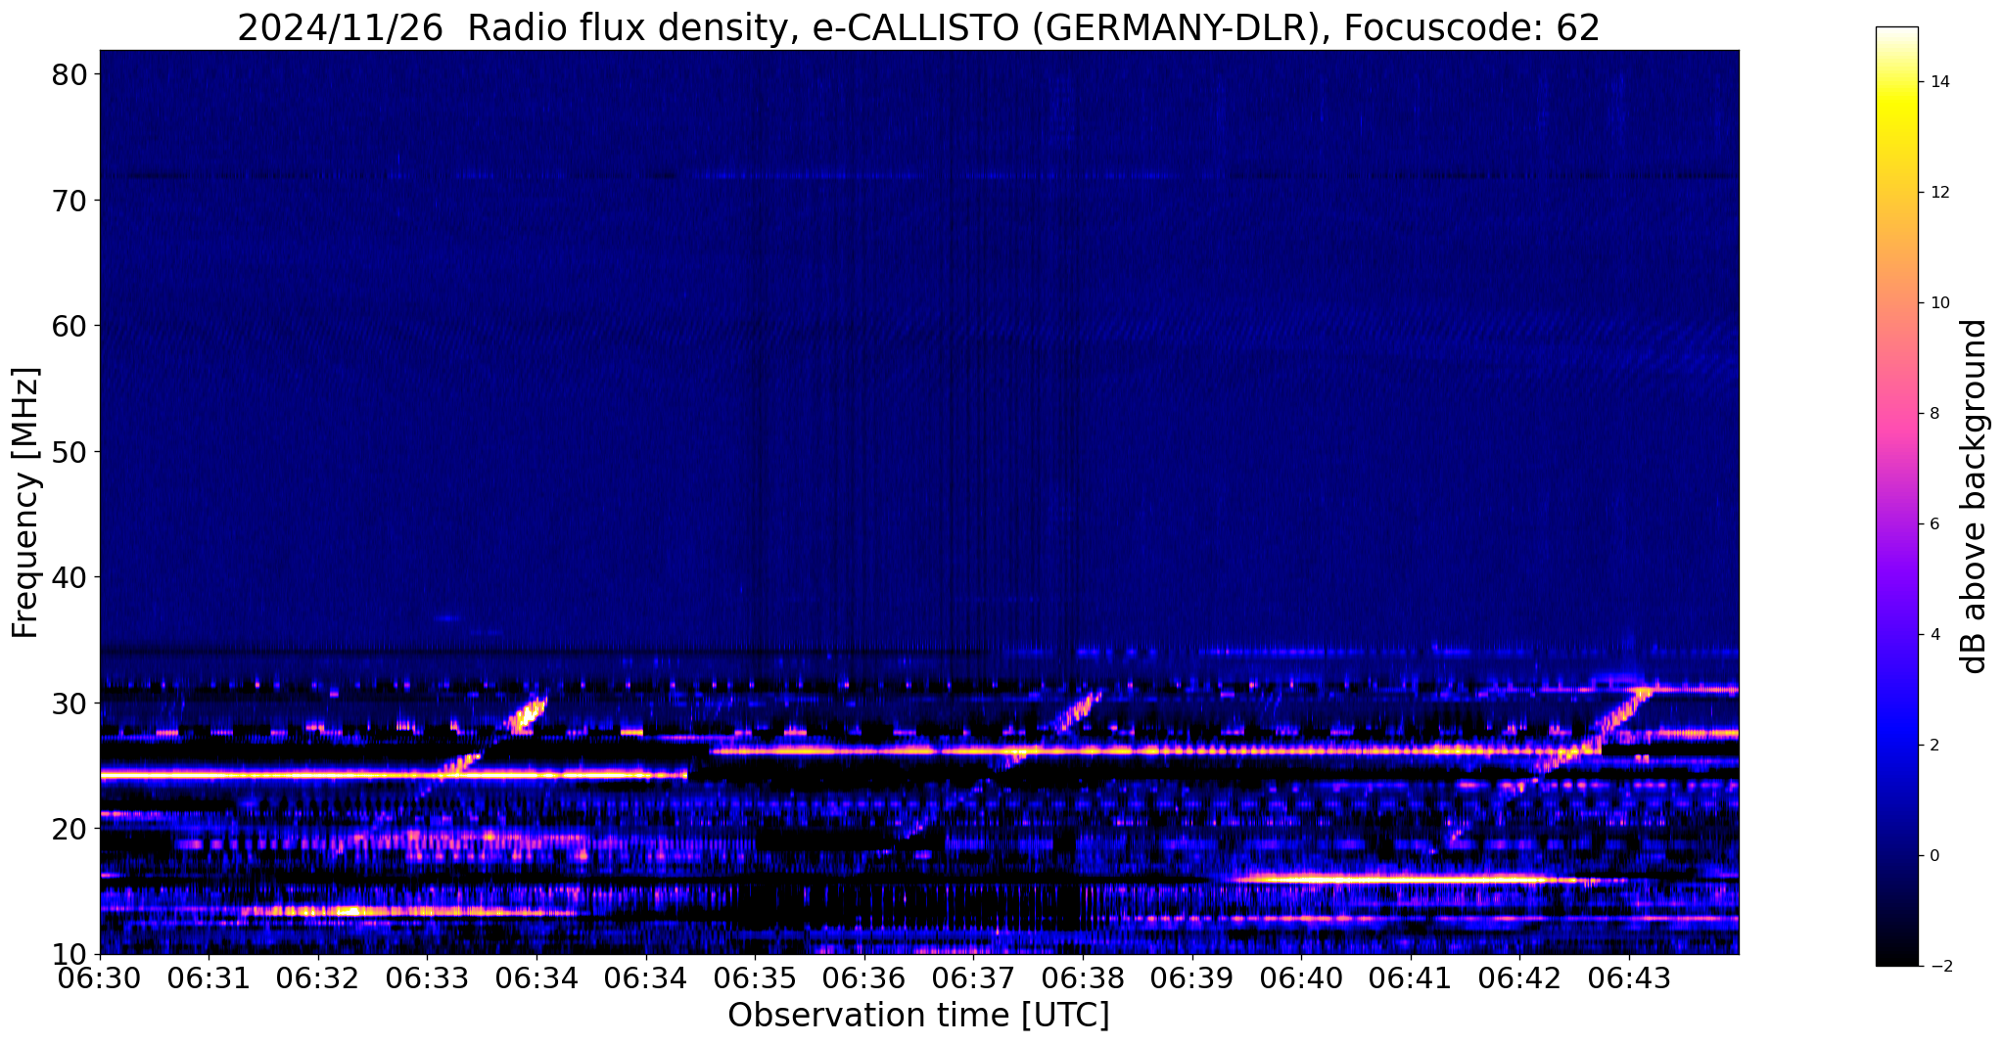This screenshot has width=2004, height=1044.
Task: Click the 06:37 time tick label
Action: click(974, 978)
